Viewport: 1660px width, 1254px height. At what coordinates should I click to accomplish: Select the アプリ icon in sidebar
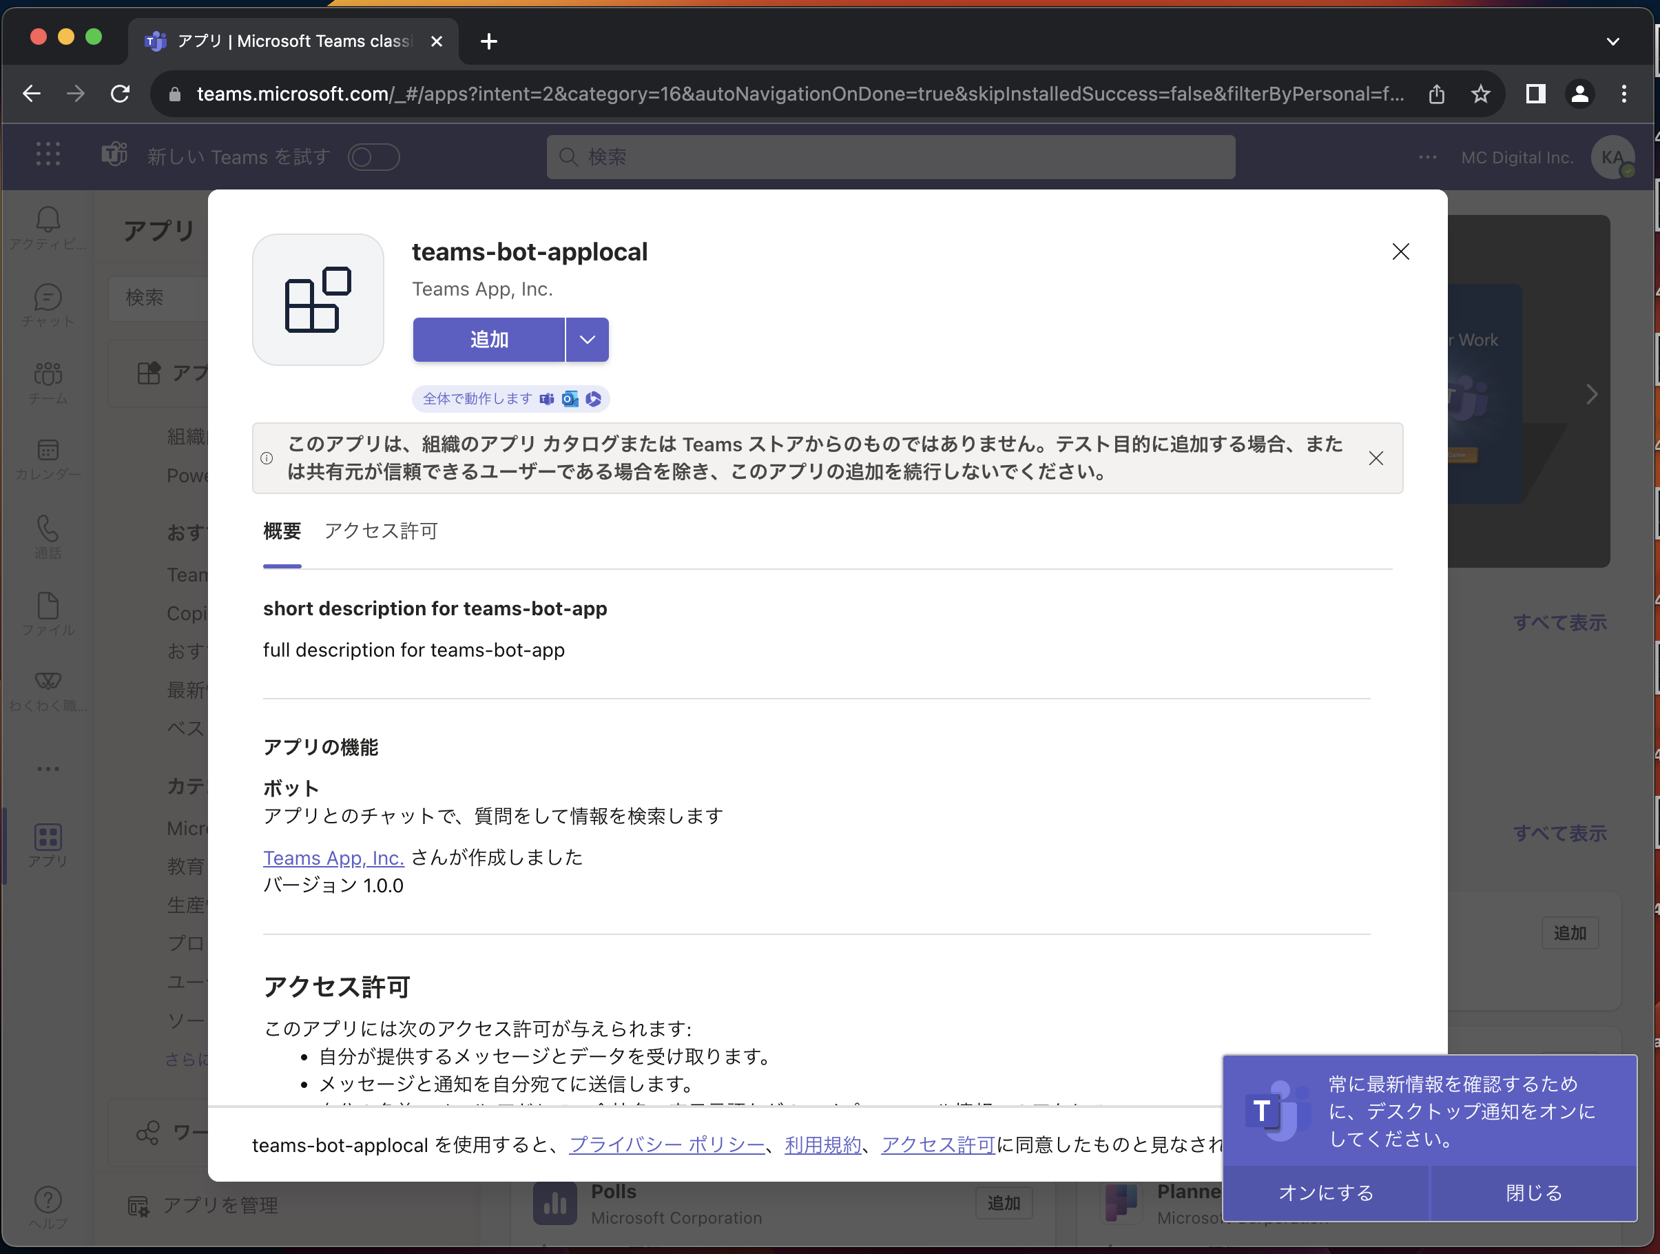[x=48, y=845]
